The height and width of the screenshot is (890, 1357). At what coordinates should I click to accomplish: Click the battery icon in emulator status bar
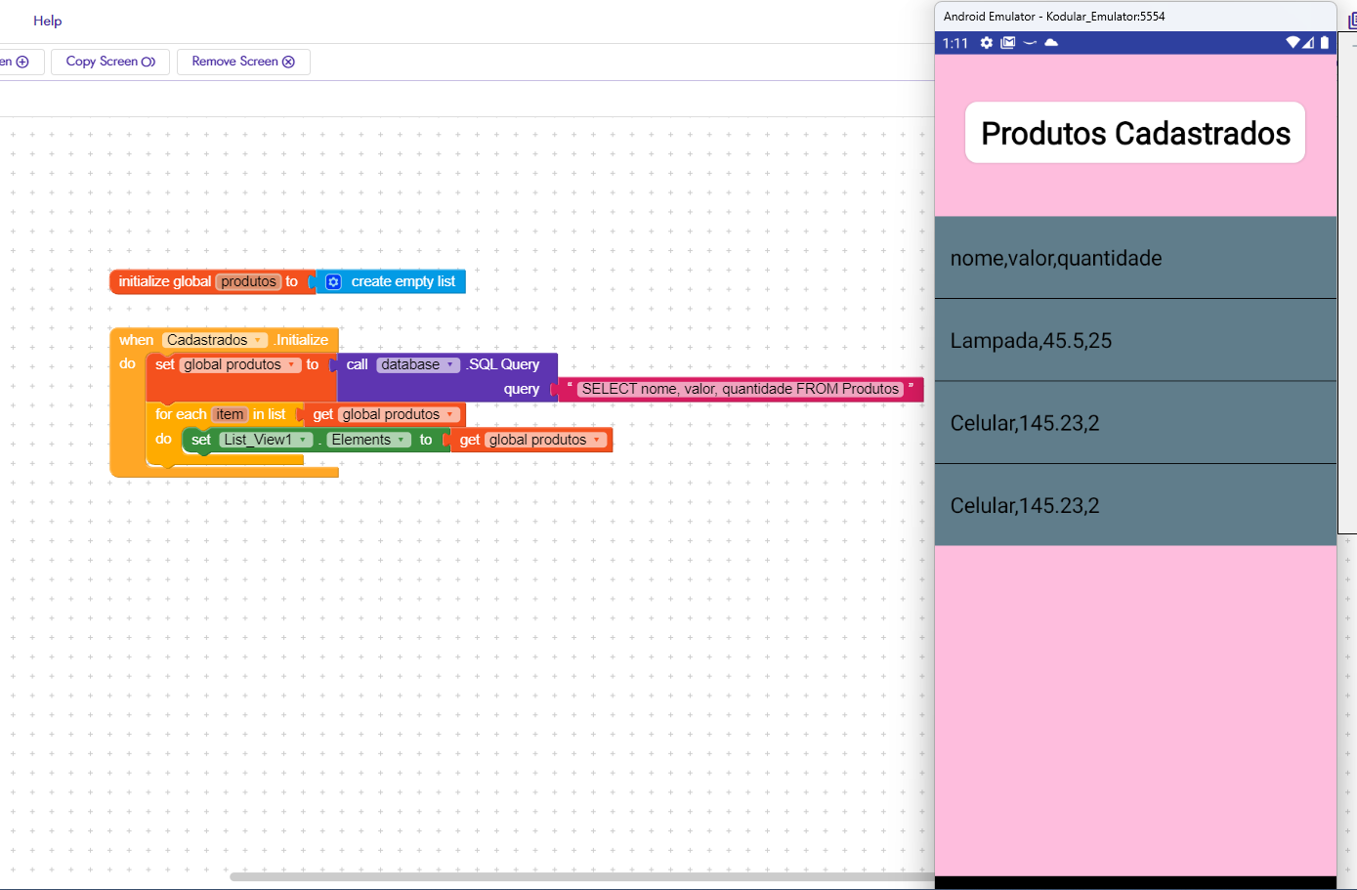(x=1325, y=43)
